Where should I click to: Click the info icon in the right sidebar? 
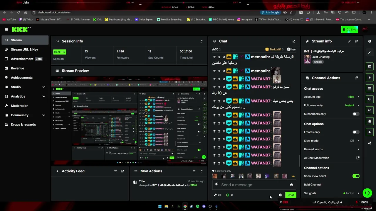tap(370, 41)
